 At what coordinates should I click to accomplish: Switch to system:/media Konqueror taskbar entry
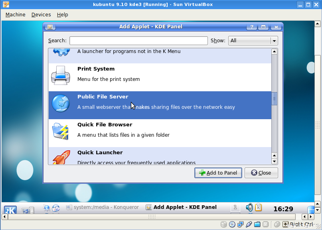coord(102,207)
